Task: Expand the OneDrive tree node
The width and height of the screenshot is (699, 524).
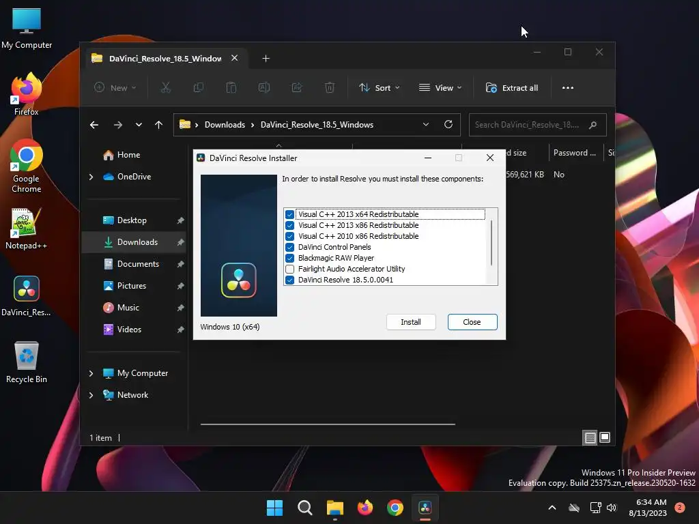Action: (x=91, y=177)
